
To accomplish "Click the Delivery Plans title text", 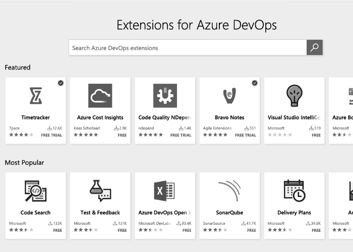I will (294, 213).
